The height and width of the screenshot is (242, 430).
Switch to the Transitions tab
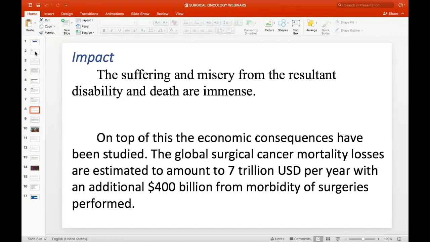[89, 14]
